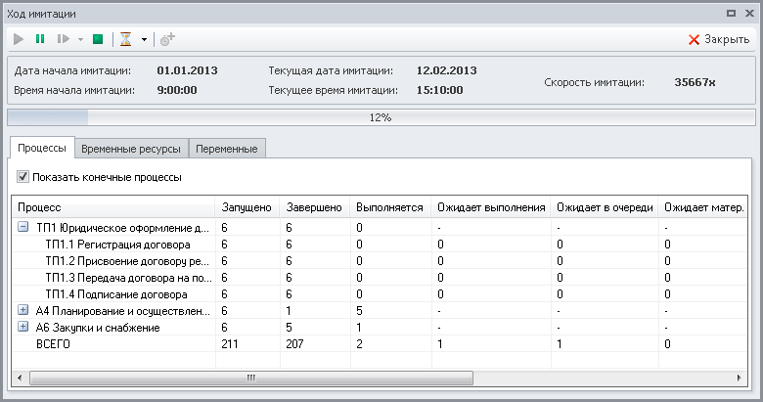Collapse ТП1 Юридическое оформление tree node
Viewport: 763px width, 402px height.
pos(23,227)
